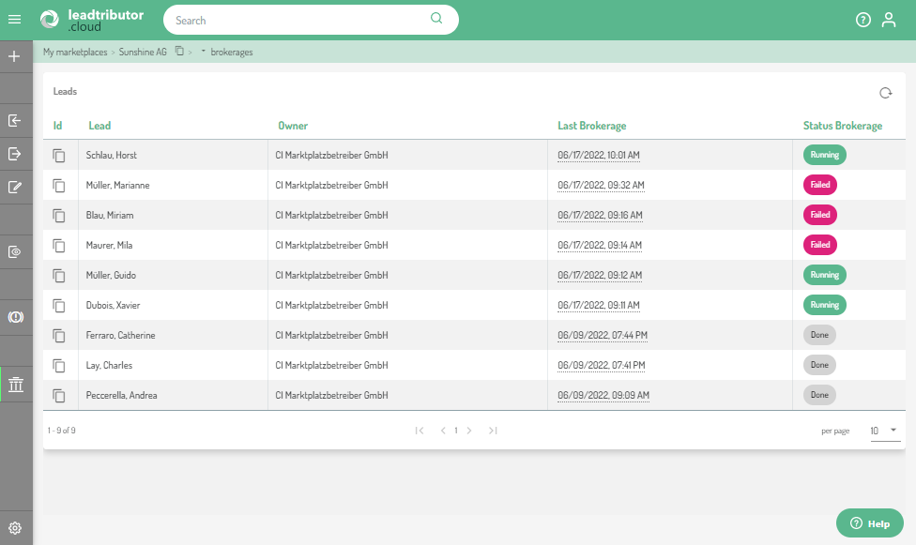This screenshot has height=545, width=916.
Task: Click the Help button at bottom right
Action: coord(869,522)
